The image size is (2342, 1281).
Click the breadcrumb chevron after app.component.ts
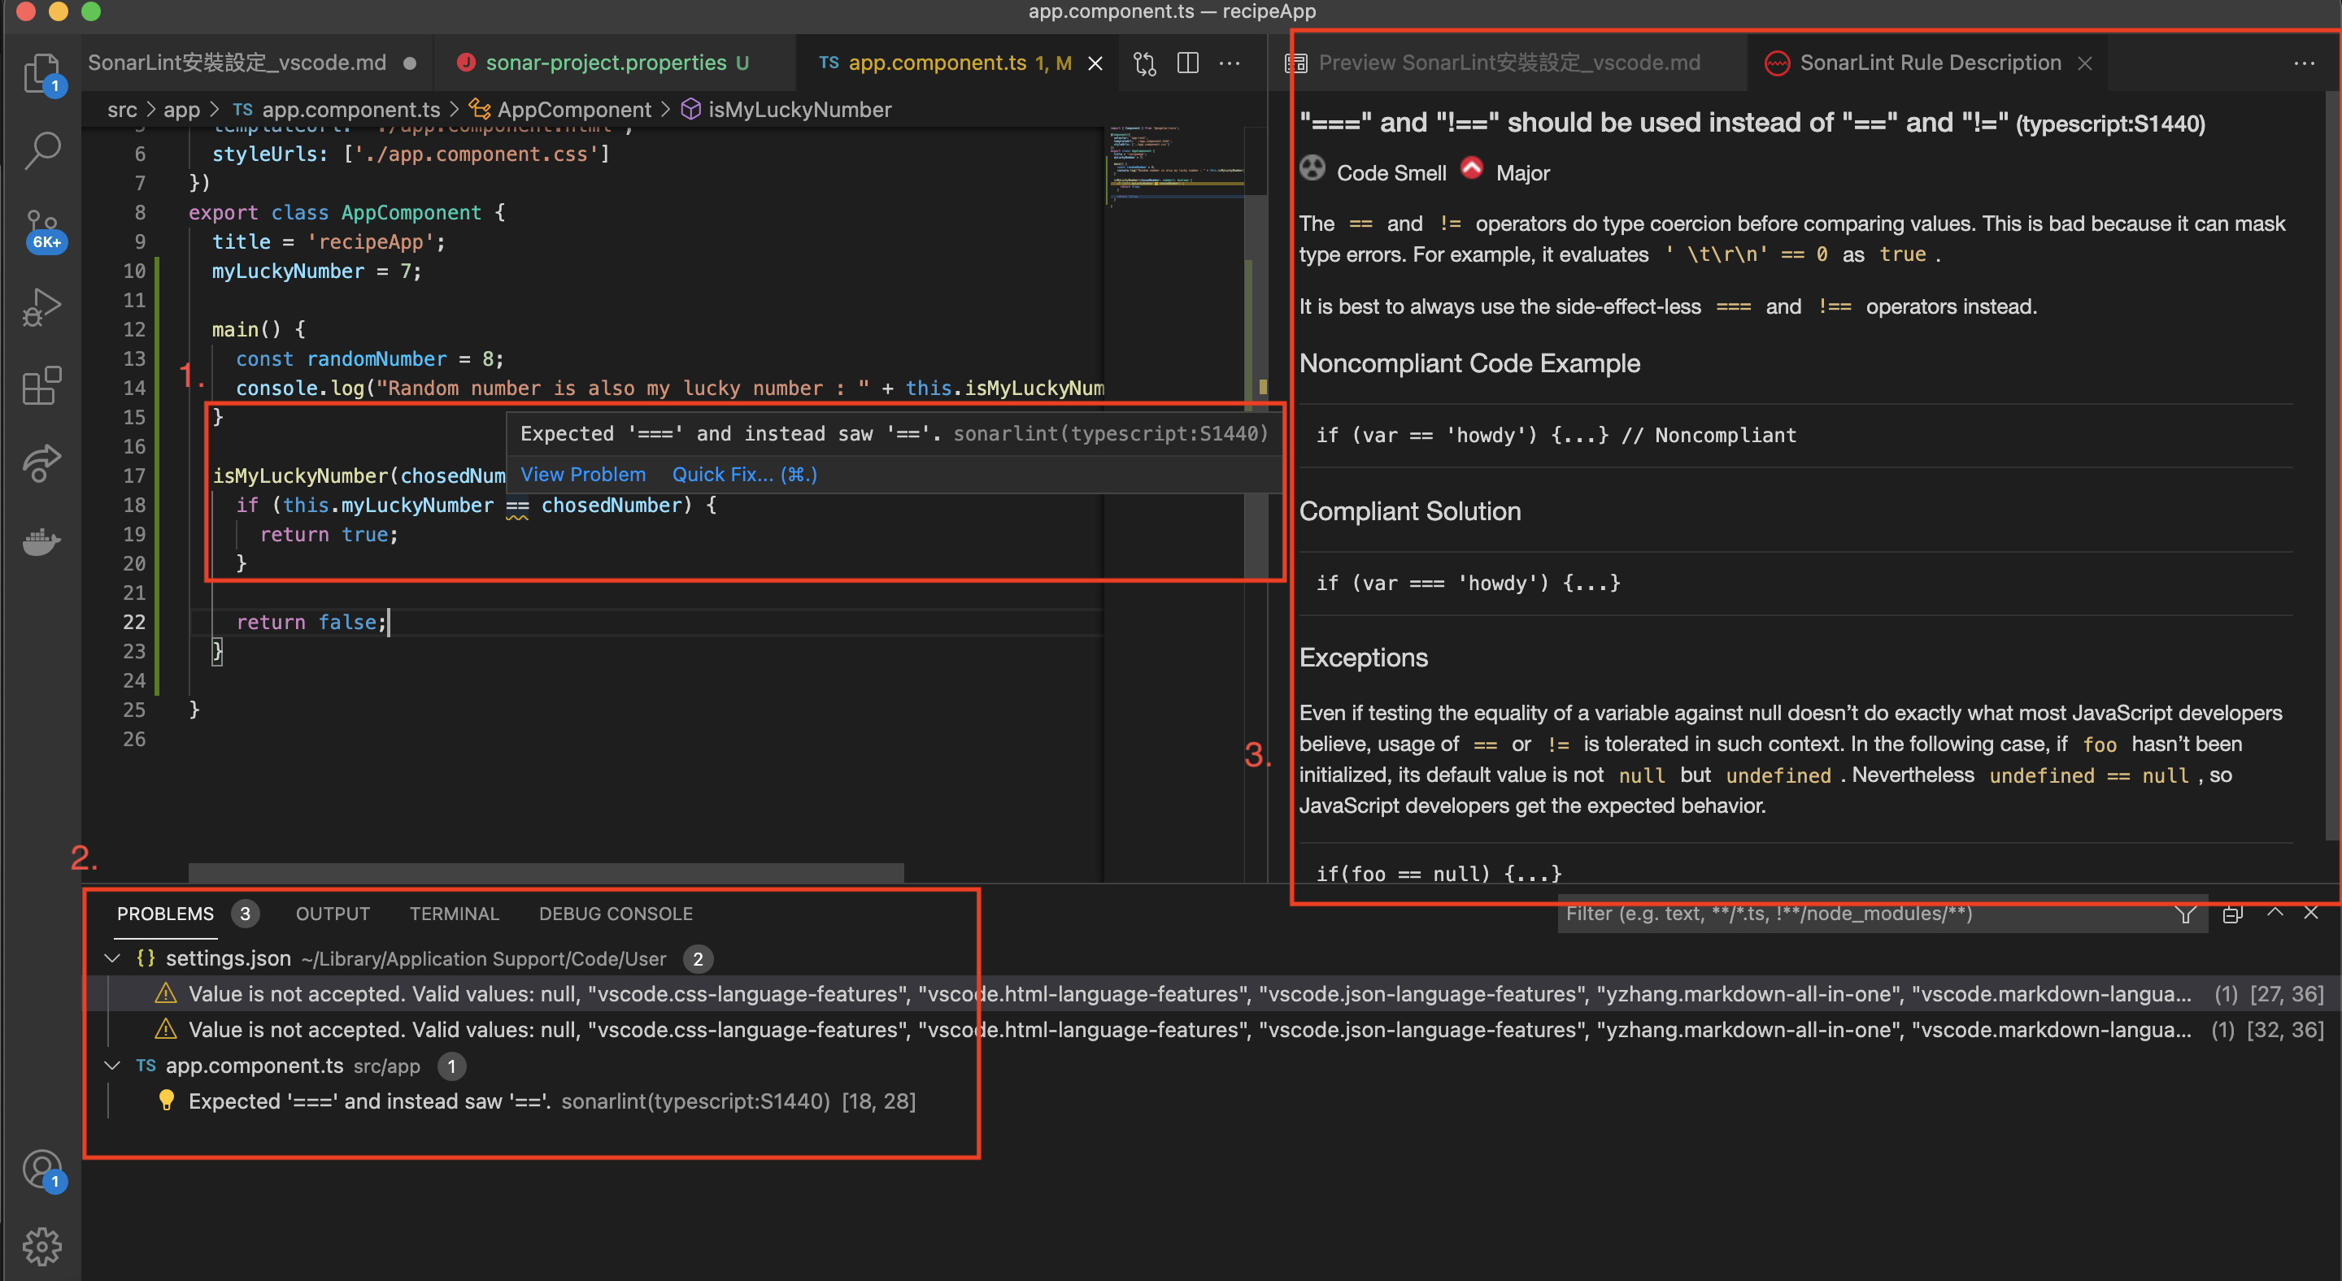tap(454, 110)
